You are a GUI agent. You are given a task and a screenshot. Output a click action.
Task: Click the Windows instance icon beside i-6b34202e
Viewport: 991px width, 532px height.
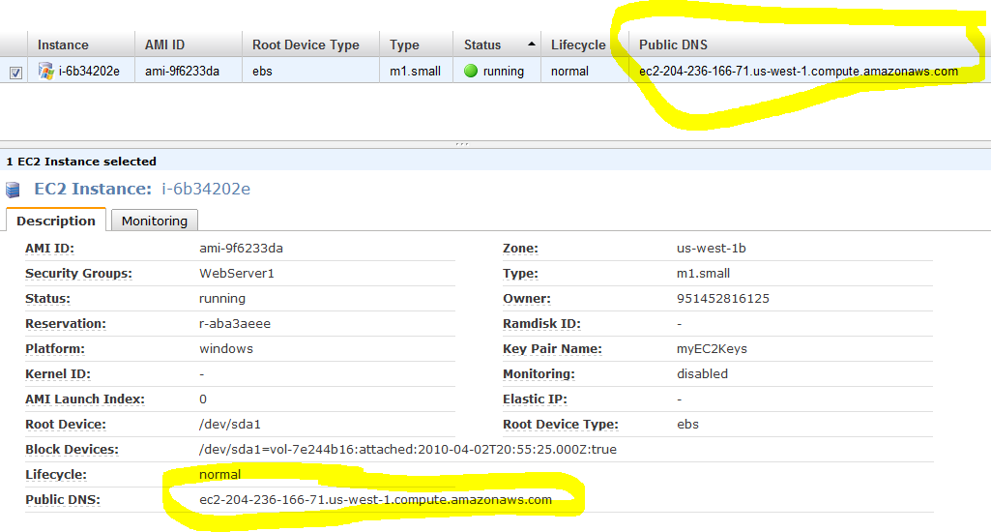tap(45, 71)
